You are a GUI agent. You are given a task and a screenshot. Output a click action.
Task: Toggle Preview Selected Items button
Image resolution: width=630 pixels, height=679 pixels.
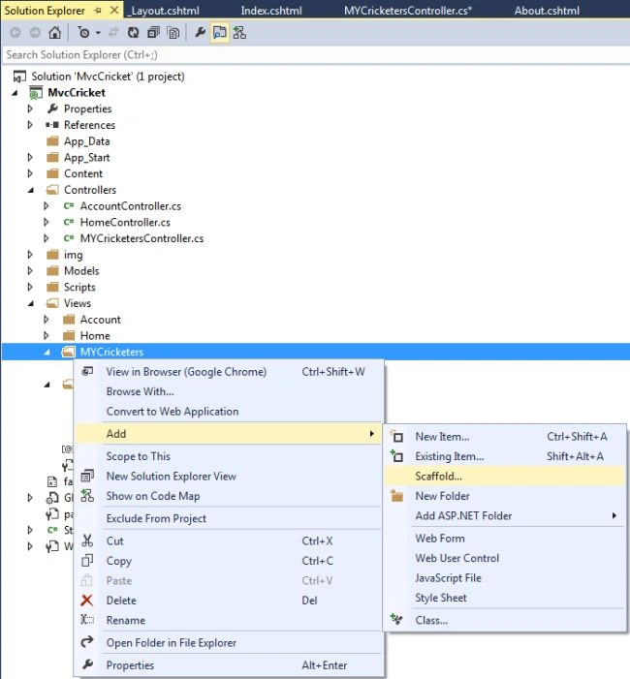pyautogui.click(x=220, y=33)
